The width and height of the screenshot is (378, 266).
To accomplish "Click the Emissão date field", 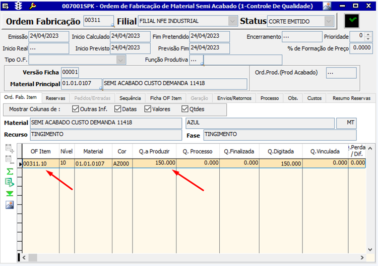I will pos(49,36).
